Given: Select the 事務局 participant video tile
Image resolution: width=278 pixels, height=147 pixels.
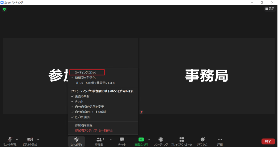Looking at the screenshot, I should tap(207, 76).
